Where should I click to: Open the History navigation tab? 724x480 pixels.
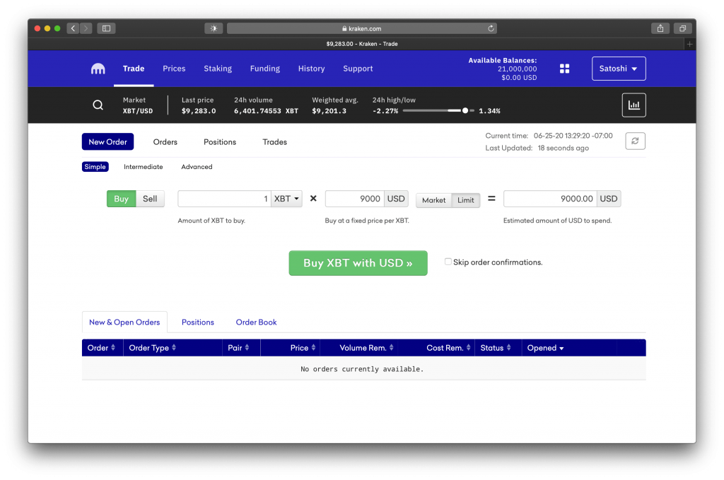(311, 69)
